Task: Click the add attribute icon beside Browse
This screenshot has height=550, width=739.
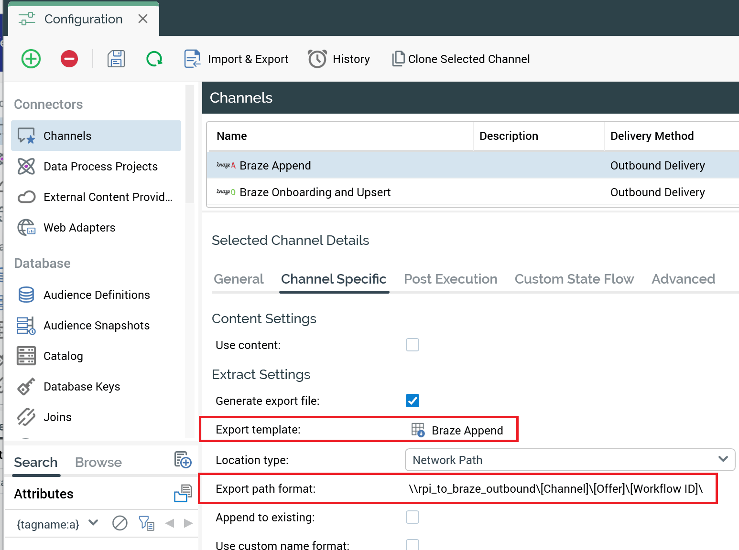Action: (x=183, y=460)
